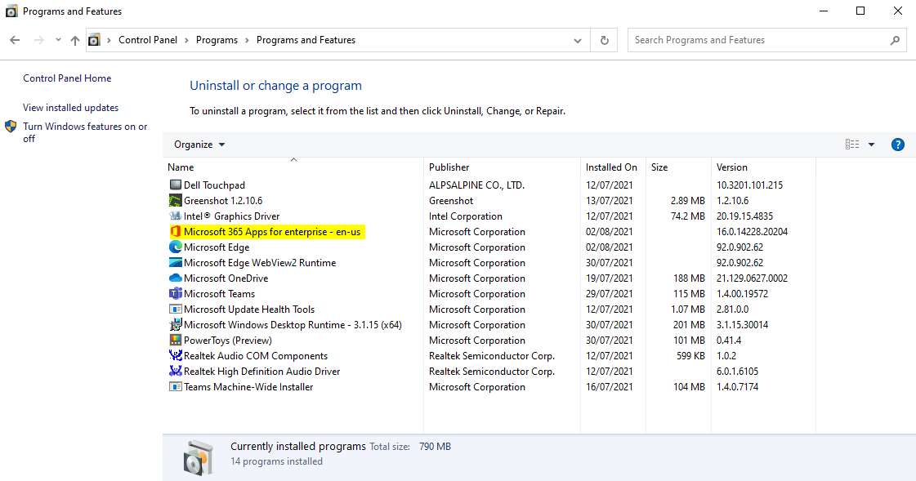Image resolution: width=916 pixels, height=481 pixels.
Task: Click version 21.129.0627.0002 cell
Action: 753,278
